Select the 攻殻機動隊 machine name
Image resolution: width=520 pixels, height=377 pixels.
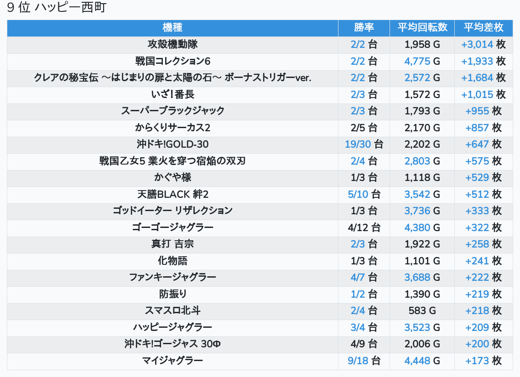pyautogui.click(x=172, y=44)
